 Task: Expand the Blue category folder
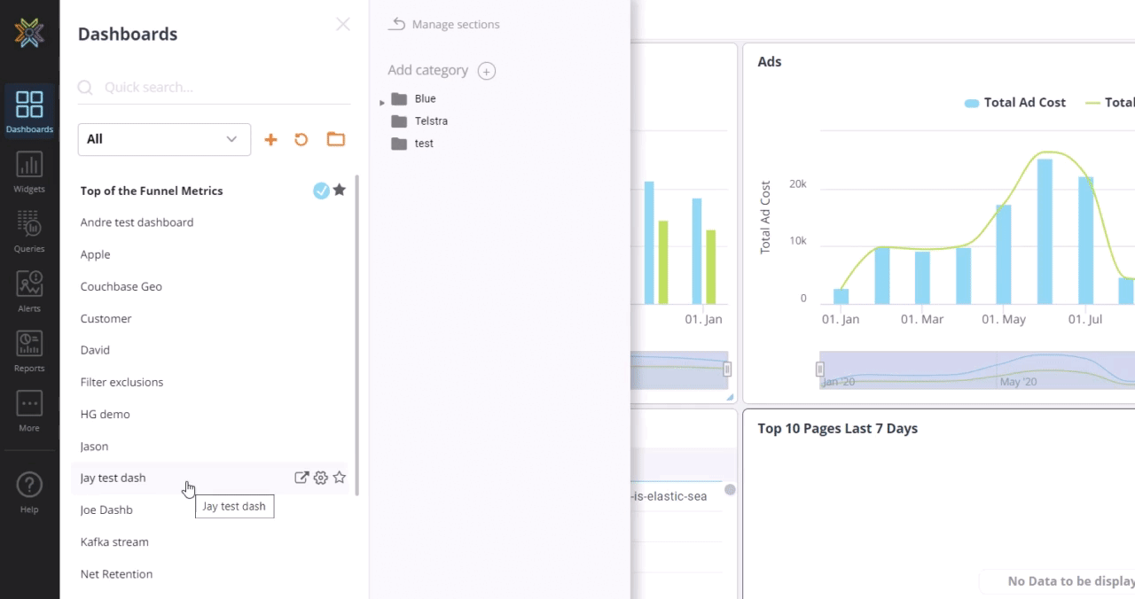[x=382, y=102]
